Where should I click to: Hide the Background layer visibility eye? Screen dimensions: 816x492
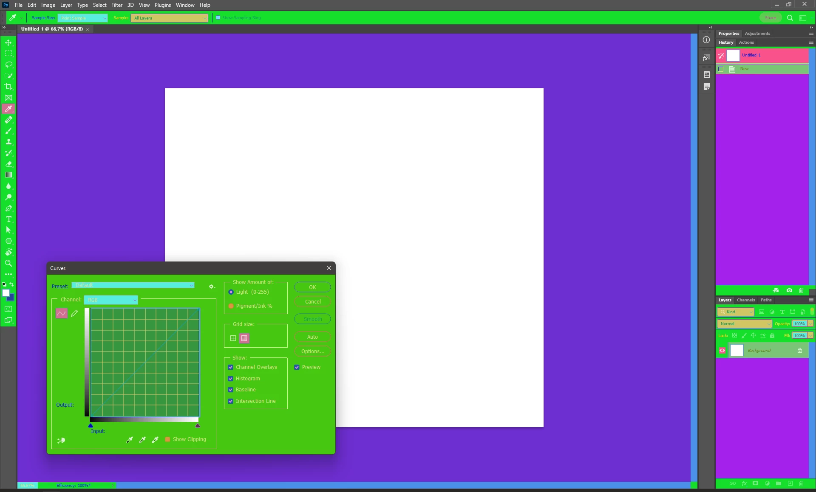coord(722,351)
